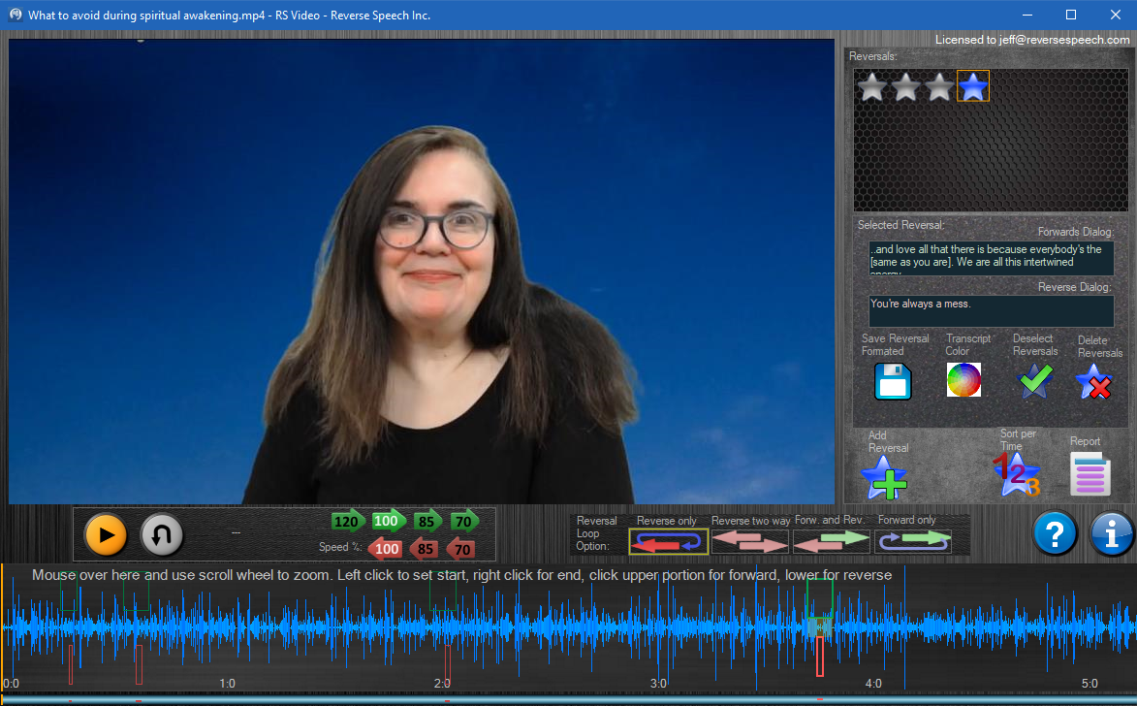Set reverse speed to red 100
Image resolution: width=1137 pixels, height=706 pixels.
point(385,549)
